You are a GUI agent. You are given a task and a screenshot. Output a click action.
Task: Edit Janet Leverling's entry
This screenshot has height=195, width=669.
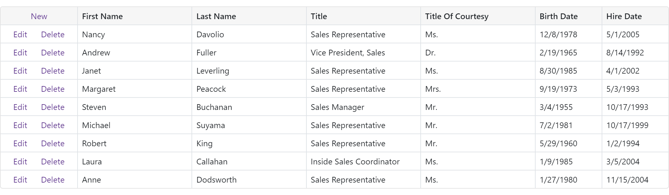(x=20, y=71)
